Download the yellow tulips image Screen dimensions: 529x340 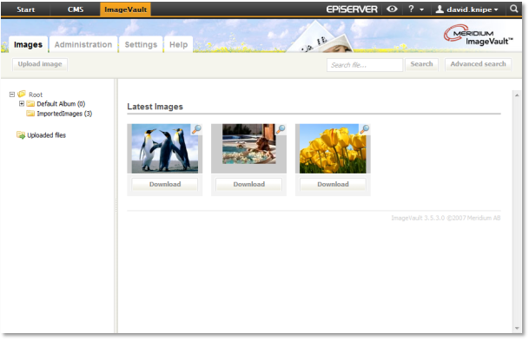[x=333, y=185]
